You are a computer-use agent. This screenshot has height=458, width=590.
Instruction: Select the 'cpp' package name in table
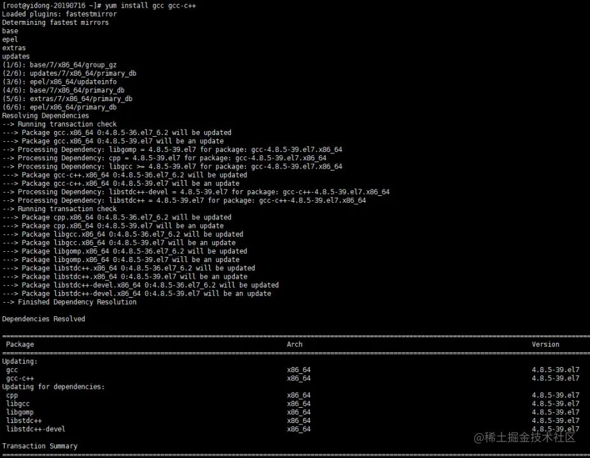[x=12, y=396]
